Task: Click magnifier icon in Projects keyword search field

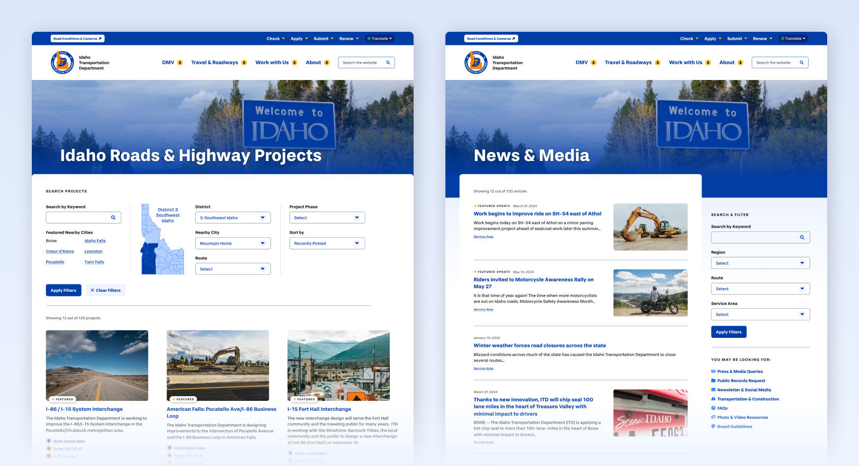Action: point(113,218)
